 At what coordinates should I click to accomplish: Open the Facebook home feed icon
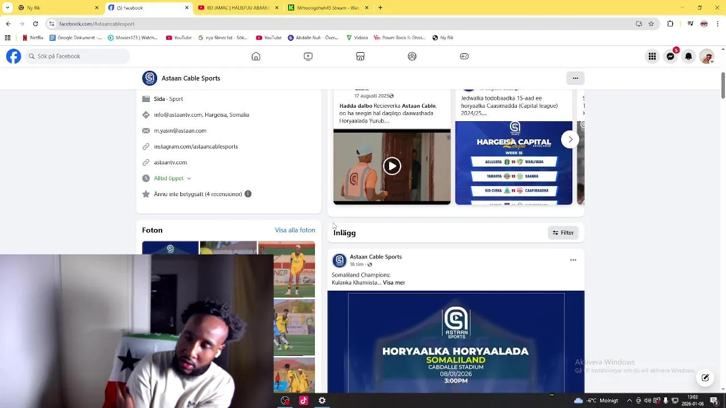(256, 56)
